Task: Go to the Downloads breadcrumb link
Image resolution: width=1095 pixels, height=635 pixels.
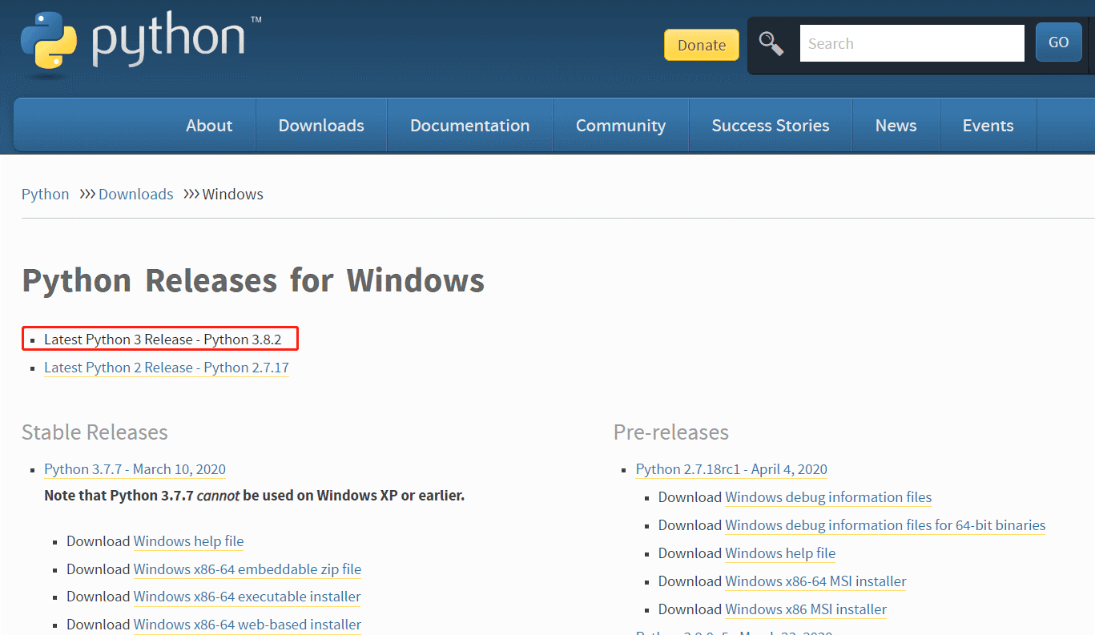Action: 136,194
